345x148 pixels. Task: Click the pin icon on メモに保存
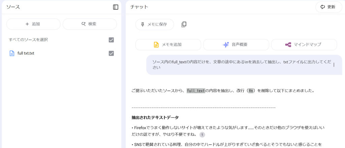[143, 25]
